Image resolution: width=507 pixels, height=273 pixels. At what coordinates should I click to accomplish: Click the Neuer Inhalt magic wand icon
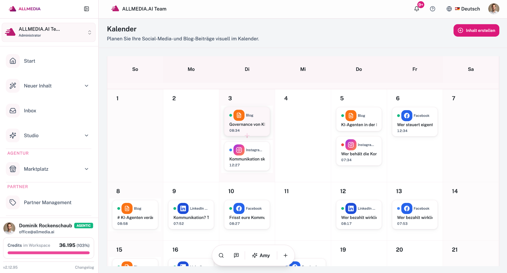tap(13, 86)
